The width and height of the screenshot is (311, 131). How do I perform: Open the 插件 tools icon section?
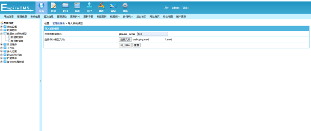click(x=101, y=8)
